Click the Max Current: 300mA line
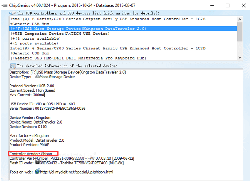This screenshot has height=182, width=251. [x=27, y=95]
